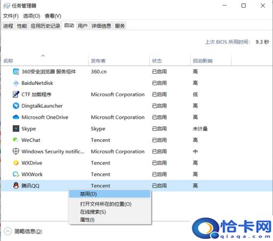273x241 pixels.
Task: Click the WXDrive icon
Action: (x=16, y=163)
